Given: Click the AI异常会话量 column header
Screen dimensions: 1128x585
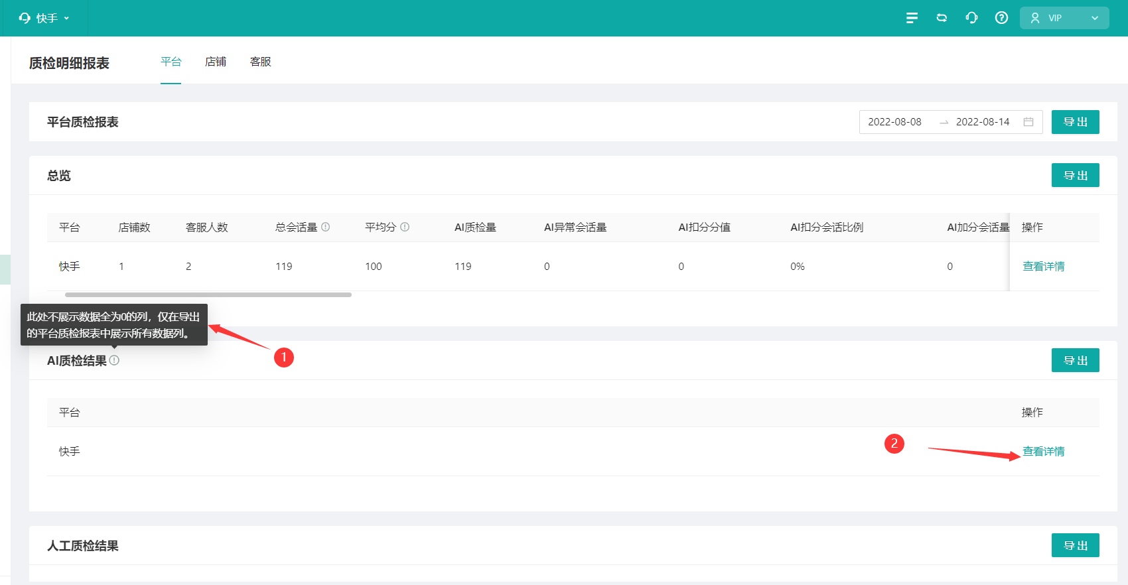Looking at the screenshot, I should coord(575,227).
